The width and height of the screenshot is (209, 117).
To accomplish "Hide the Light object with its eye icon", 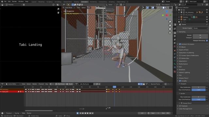I will click(x=207, y=19).
